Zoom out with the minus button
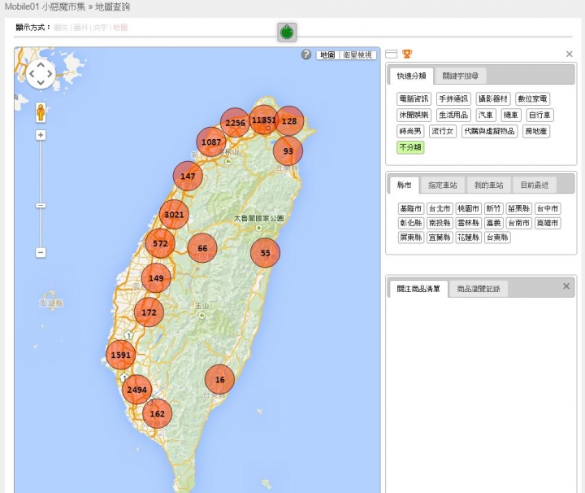 pyautogui.click(x=41, y=252)
